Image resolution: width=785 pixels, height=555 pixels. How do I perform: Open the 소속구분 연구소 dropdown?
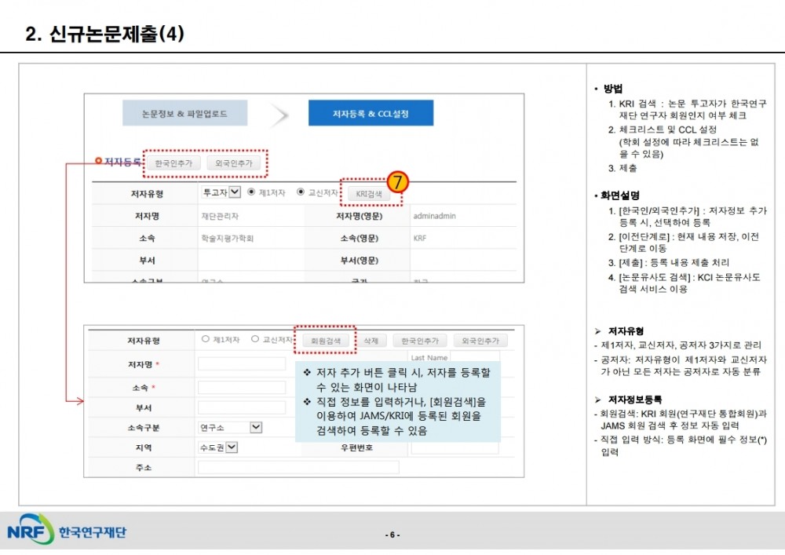230,427
